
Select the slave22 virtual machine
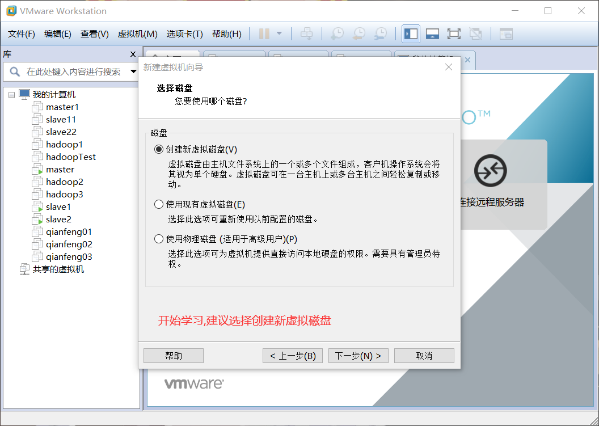point(61,132)
